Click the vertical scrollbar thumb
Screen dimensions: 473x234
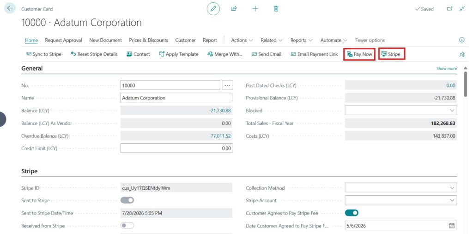pyautogui.click(x=466, y=84)
